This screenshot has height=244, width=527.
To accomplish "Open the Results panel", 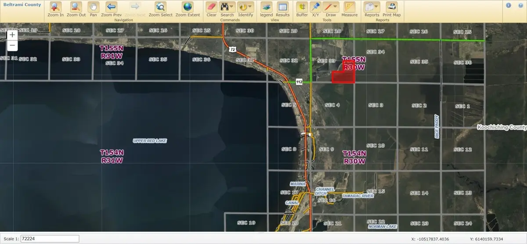I will (282, 7).
